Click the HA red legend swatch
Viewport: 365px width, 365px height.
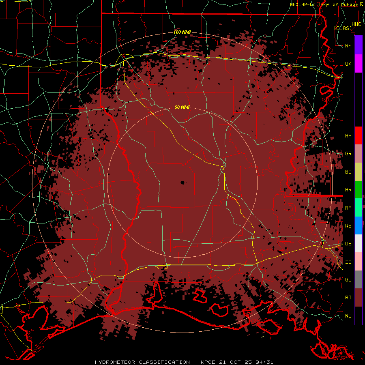pyautogui.click(x=358, y=135)
